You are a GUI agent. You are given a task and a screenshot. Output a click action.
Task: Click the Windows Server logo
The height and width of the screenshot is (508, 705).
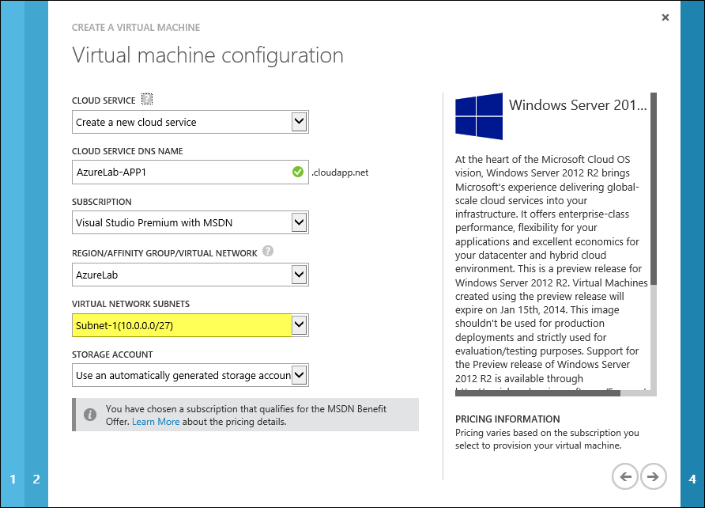coord(479,116)
